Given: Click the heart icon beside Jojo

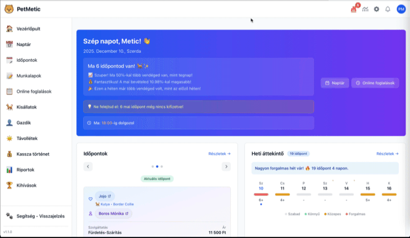Looking at the screenshot, I should coord(90,199).
